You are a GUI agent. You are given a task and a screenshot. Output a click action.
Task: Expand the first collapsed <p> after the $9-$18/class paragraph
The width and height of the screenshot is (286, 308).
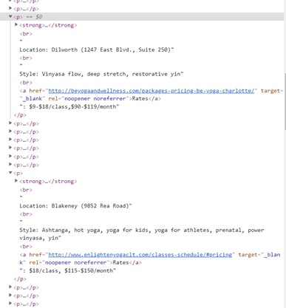point(10,123)
